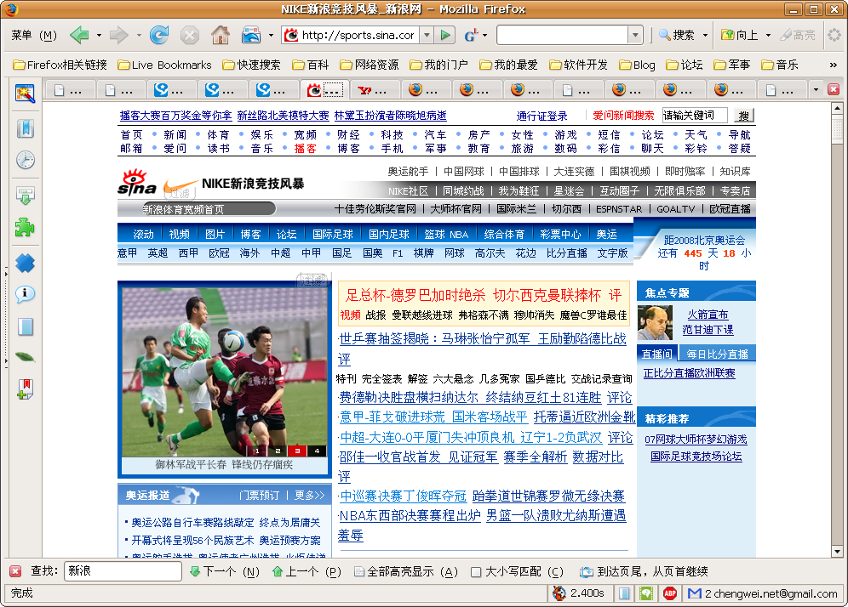Open the Bookmarks sidebar icon
Viewport: 848px width, 607px height.
[x=25, y=128]
